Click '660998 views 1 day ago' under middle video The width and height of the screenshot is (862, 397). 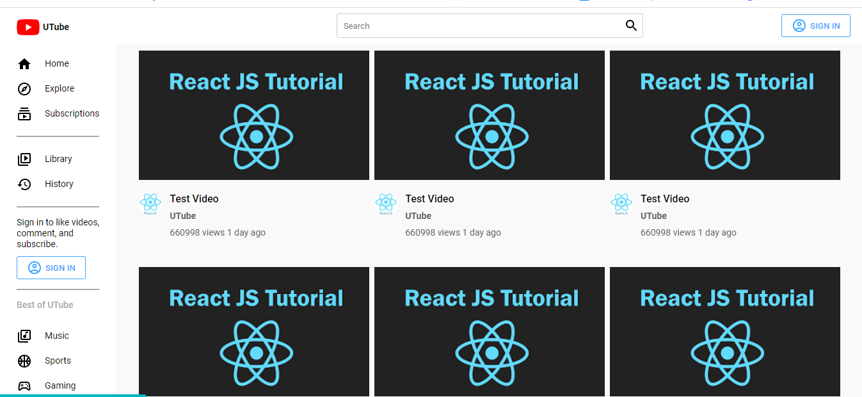453,232
